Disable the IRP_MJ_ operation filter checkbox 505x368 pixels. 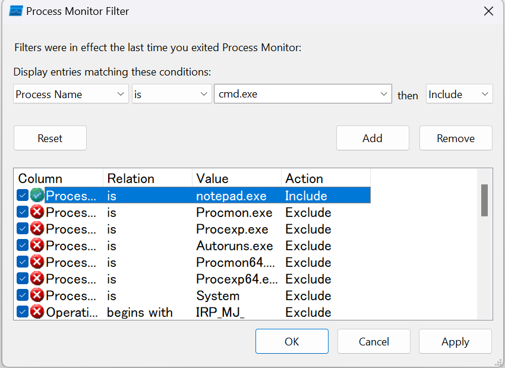click(x=23, y=312)
